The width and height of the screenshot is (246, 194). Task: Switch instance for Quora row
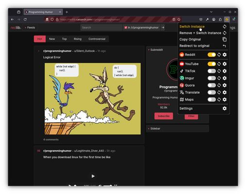pos(219,85)
